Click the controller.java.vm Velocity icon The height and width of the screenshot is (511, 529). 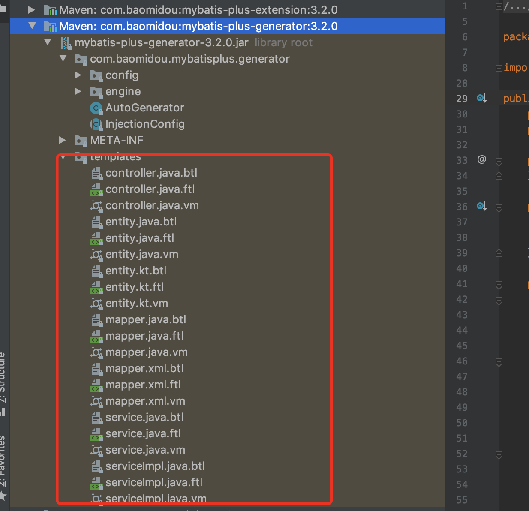click(96, 206)
